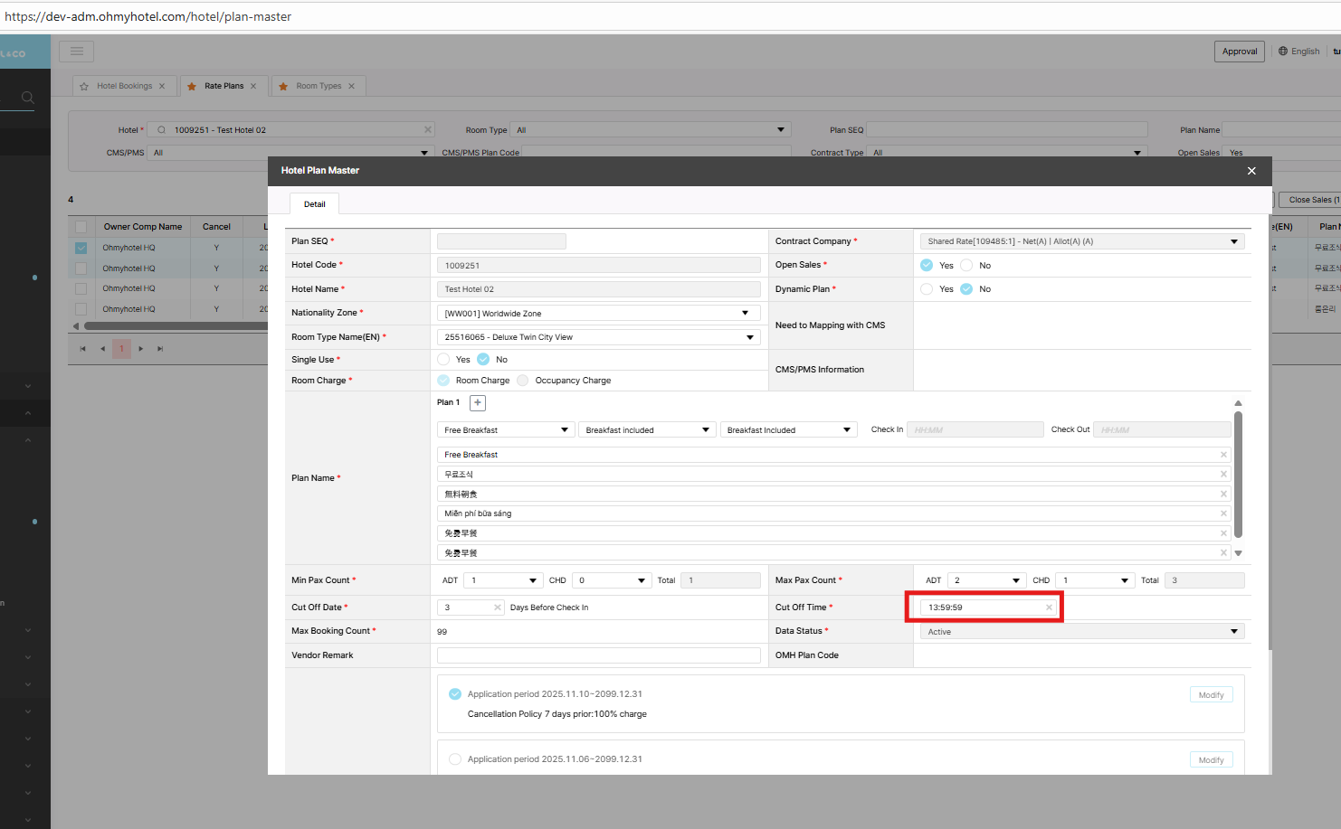Click the Approval button
Image resolution: width=1341 pixels, height=829 pixels.
1239,52
